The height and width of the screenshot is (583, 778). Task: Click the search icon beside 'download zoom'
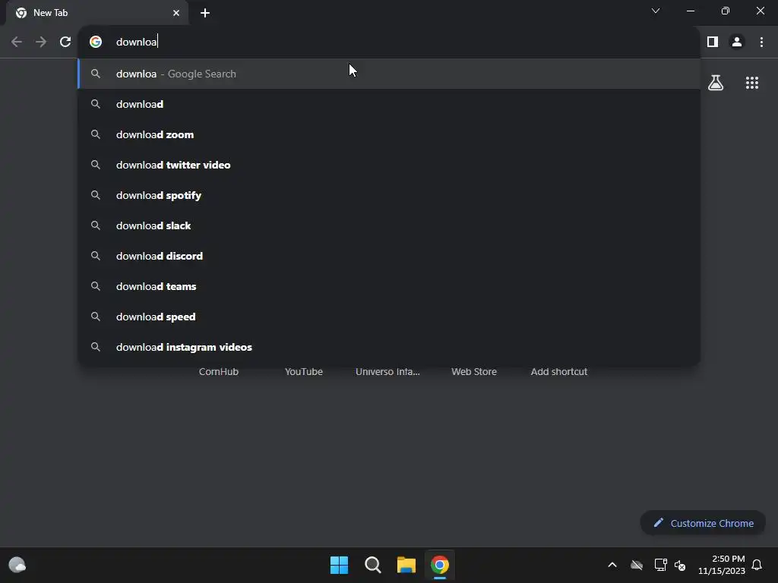click(96, 134)
